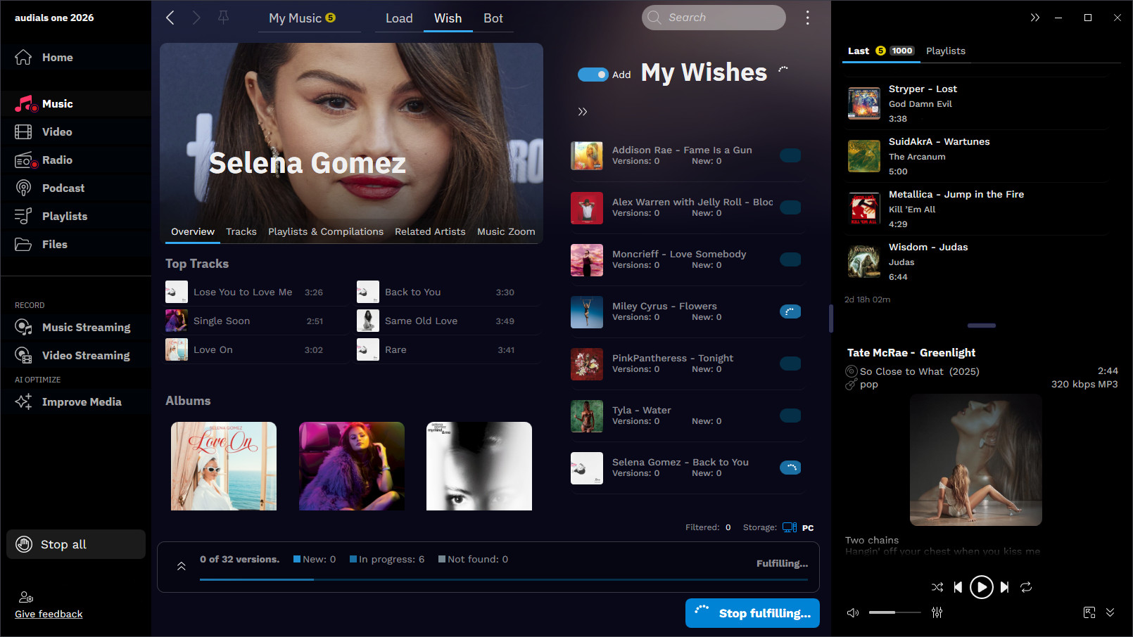The width and height of the screenshot is (1133, 637).
Task: Open the Video section
Action: [75, 132]
